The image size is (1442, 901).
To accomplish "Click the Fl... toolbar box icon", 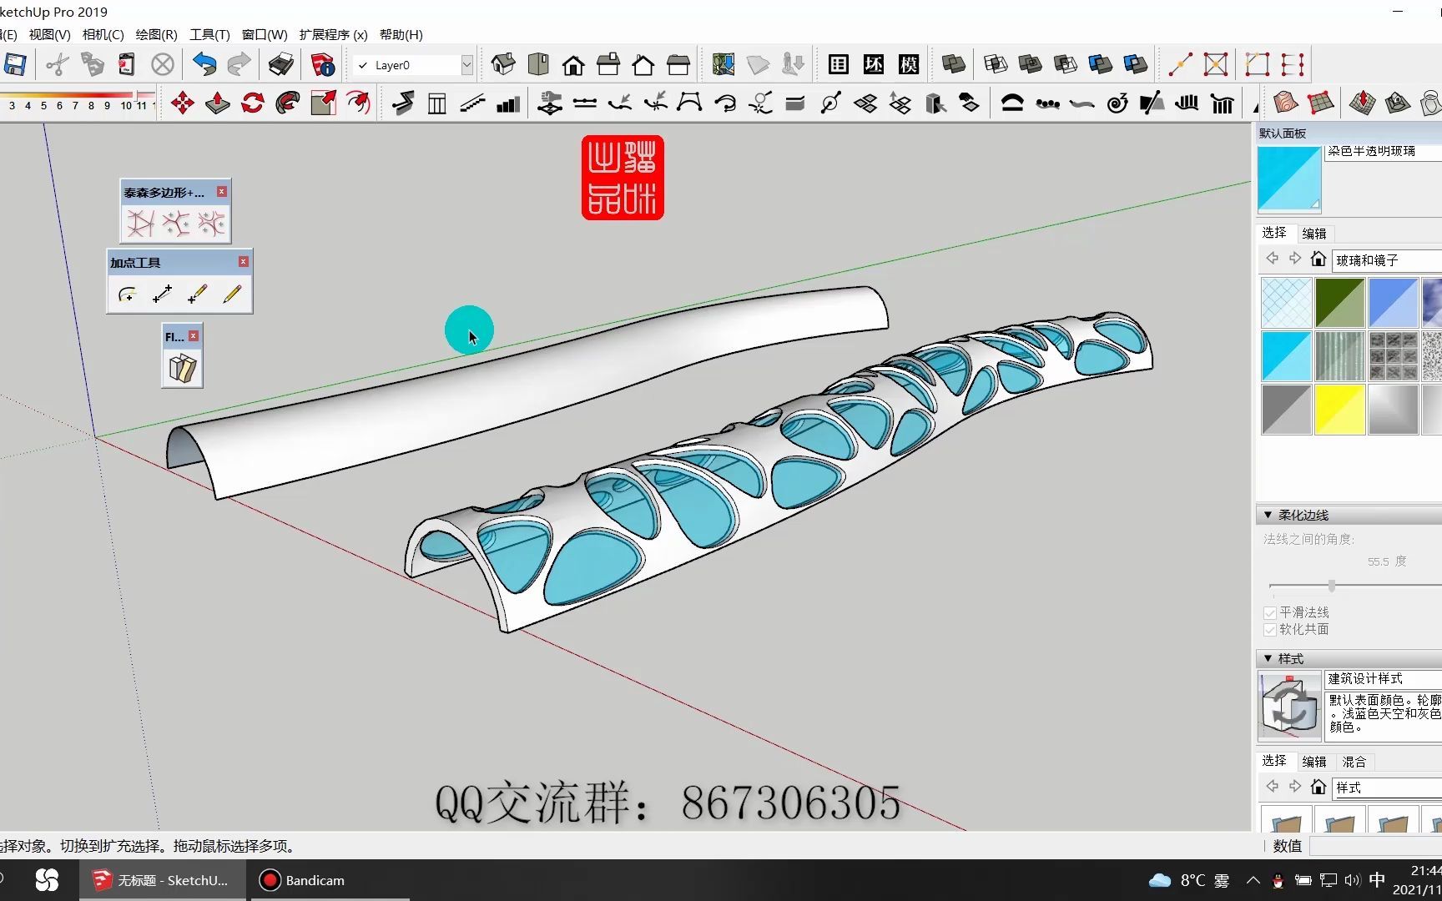I will (182, 368).
